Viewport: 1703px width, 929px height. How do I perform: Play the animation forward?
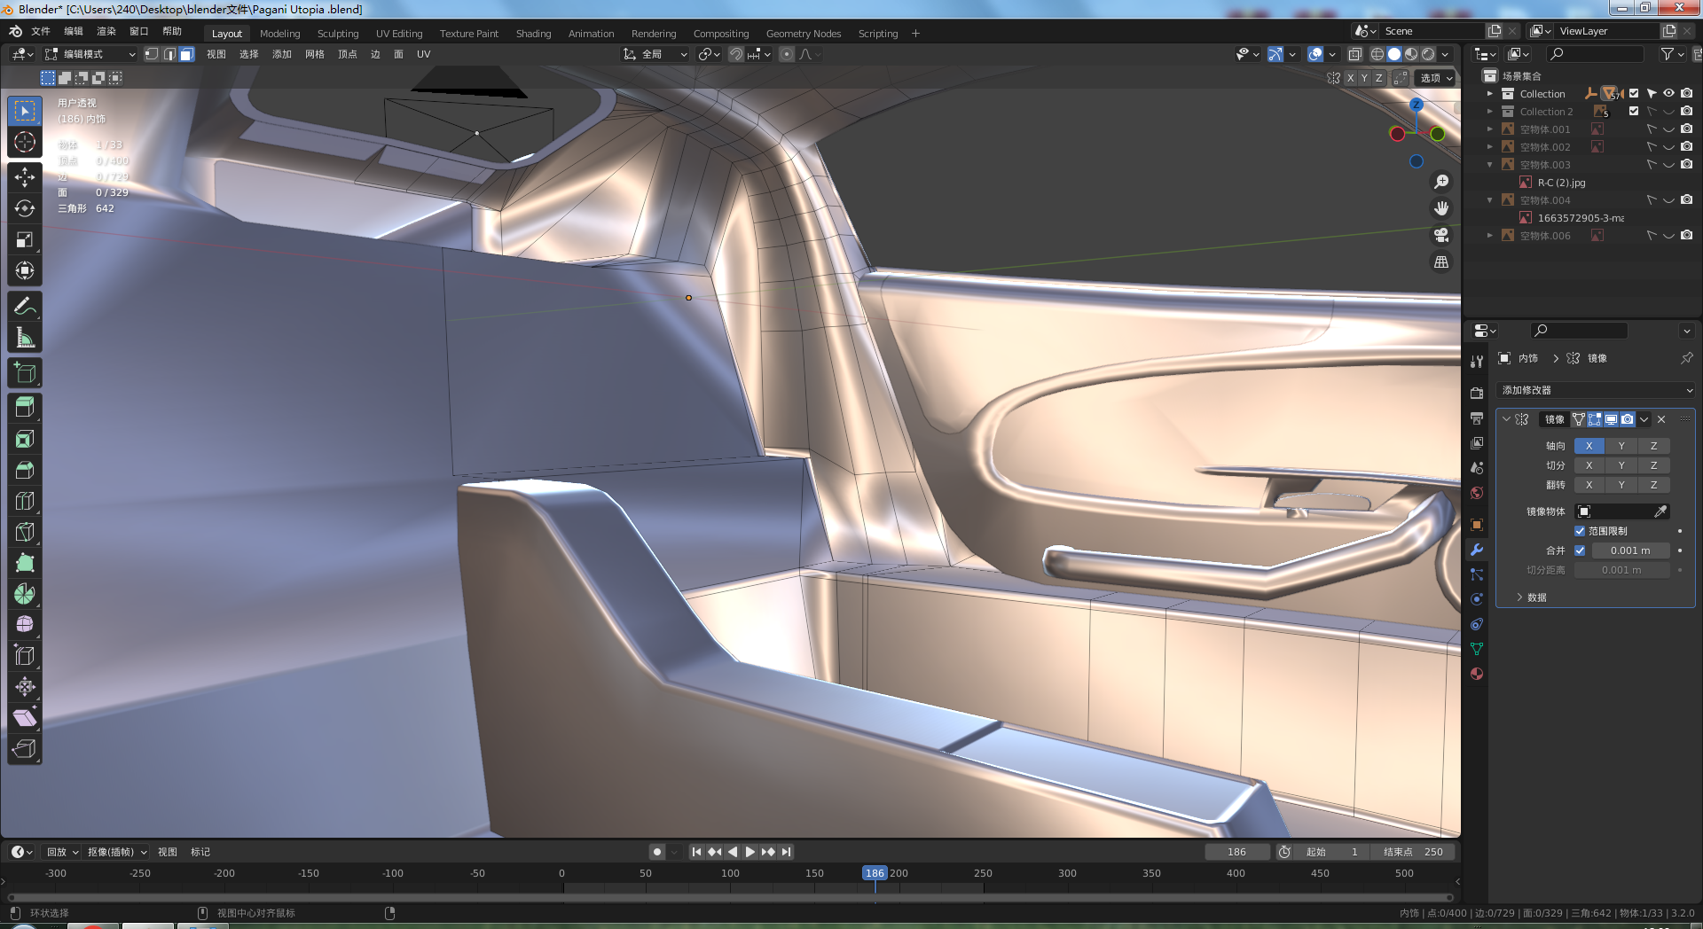click(750, 852)
